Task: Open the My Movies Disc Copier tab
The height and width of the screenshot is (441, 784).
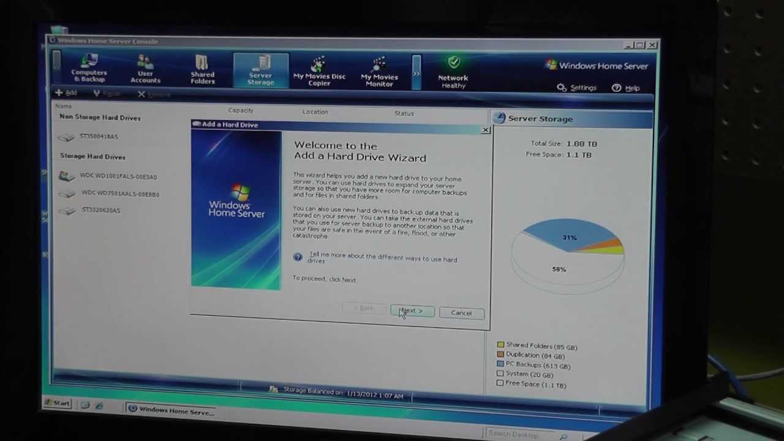Action: (x=319, y=72)
